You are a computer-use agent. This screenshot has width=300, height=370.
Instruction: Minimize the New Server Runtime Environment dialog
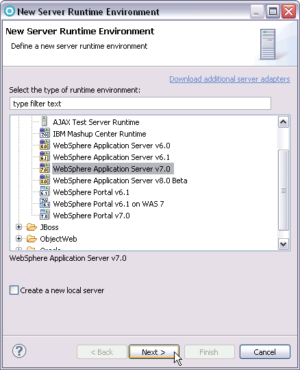[x=257, y=11]
